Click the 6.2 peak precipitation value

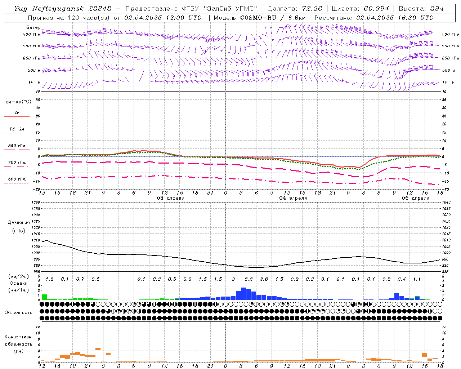(249, 279)
